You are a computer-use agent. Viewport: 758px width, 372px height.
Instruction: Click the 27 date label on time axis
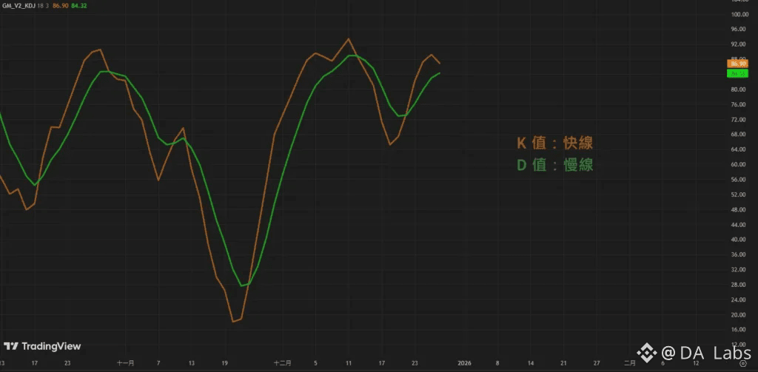[x=597, y=363]
